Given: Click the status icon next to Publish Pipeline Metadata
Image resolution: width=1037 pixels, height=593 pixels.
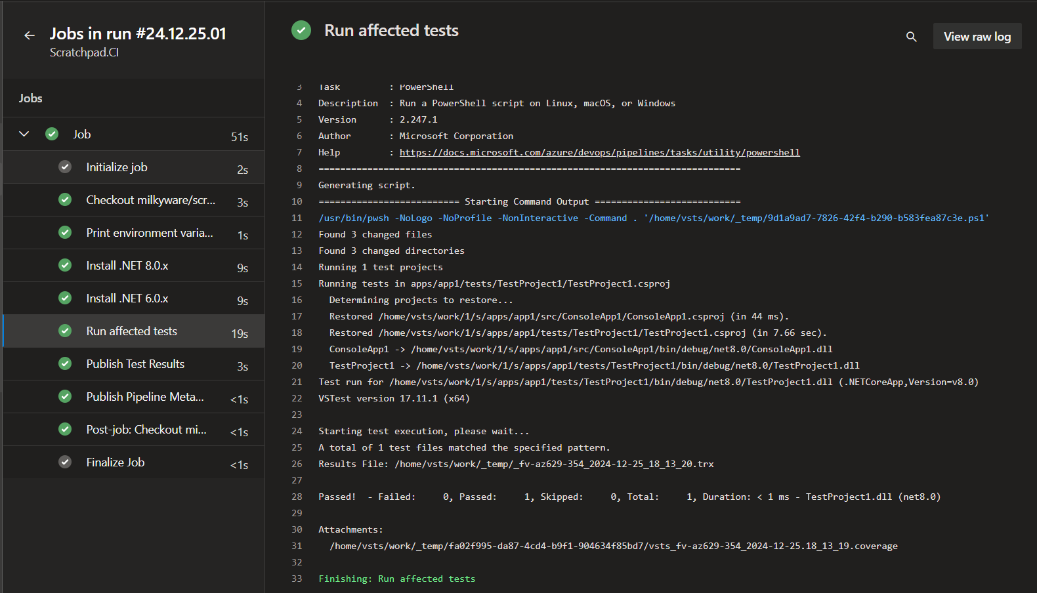Looking at the screenshot, I should click(65, 396).
